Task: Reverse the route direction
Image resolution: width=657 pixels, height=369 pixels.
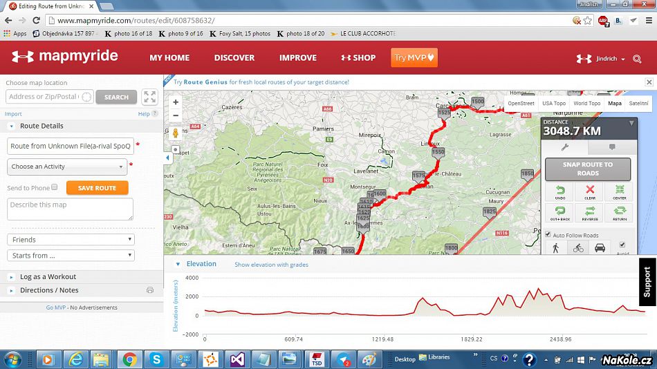Action: (x=589, y=213)
